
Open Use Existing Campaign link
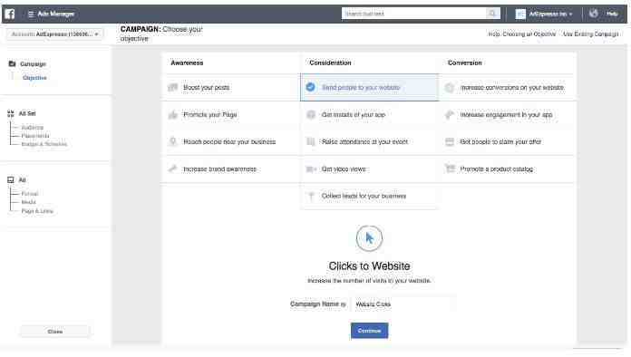591,34
